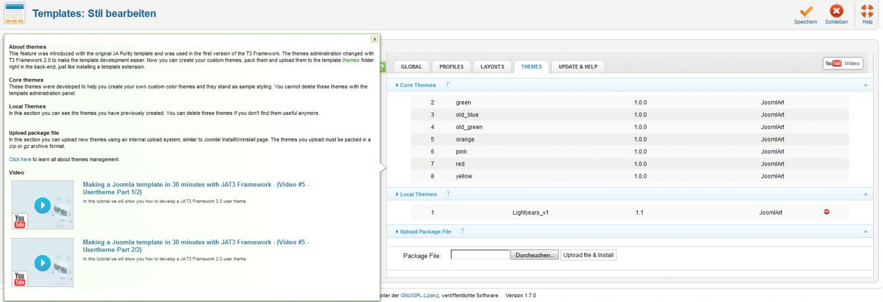Viewport: 883px width, 302px height.
Task: Select the old_green theme row
Action: point(630,127)
